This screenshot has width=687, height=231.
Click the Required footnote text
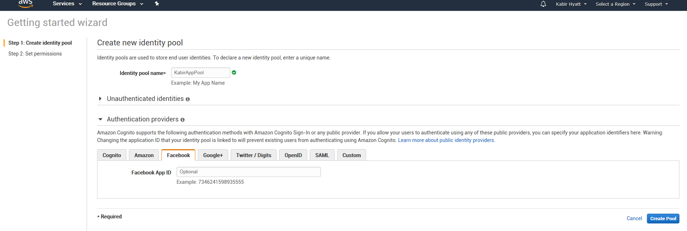click(x=109, y=217)
